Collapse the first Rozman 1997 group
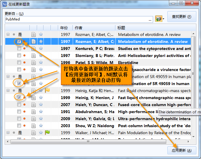Viewport: 201px width, 159px height. pyautogui.click(x=8, y=34)
